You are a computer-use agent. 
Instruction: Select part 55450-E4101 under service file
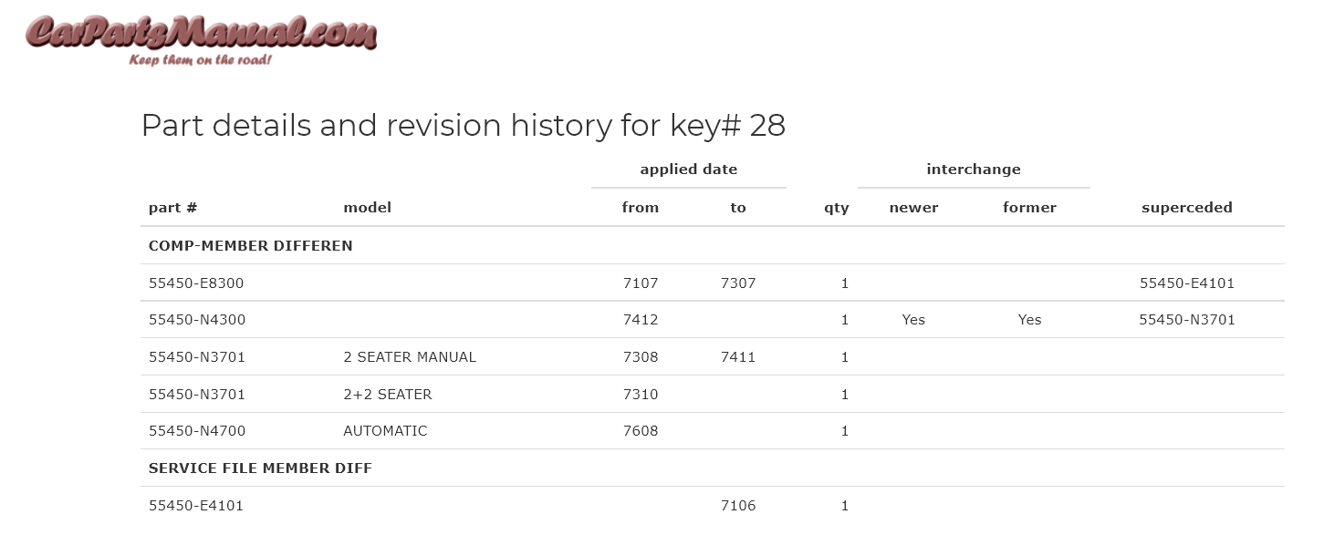[x=196, y=506]
